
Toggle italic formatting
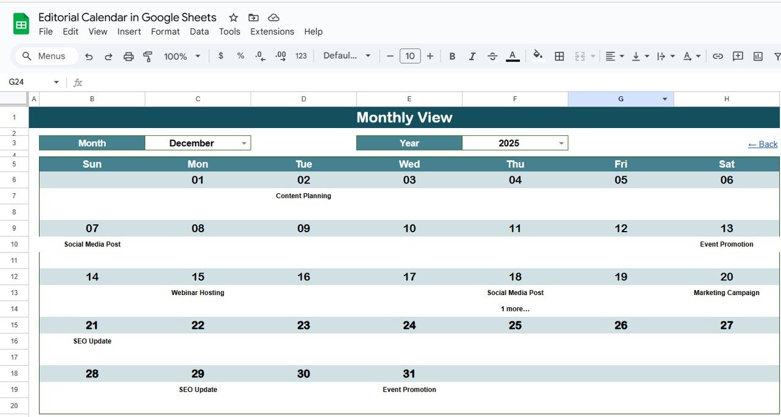(472, 56)
